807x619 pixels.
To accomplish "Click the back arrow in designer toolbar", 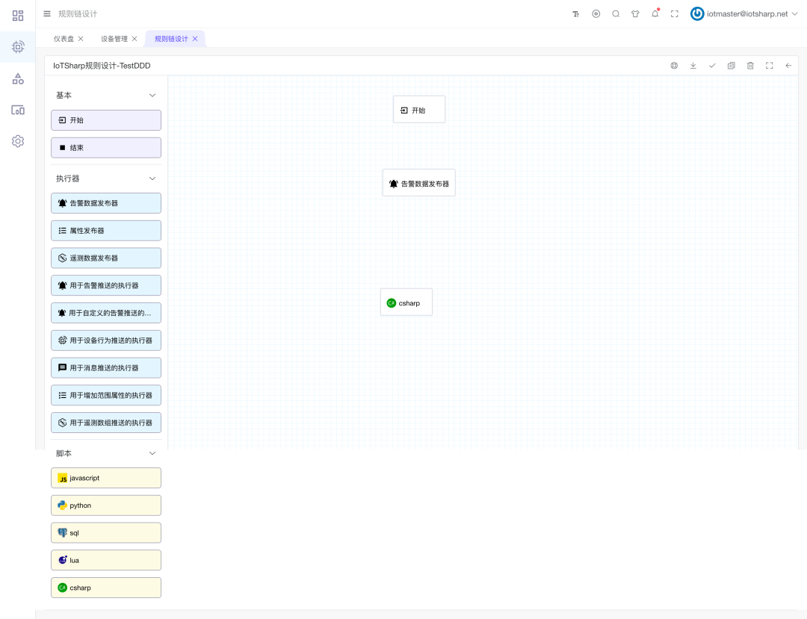I will (788, 65).
